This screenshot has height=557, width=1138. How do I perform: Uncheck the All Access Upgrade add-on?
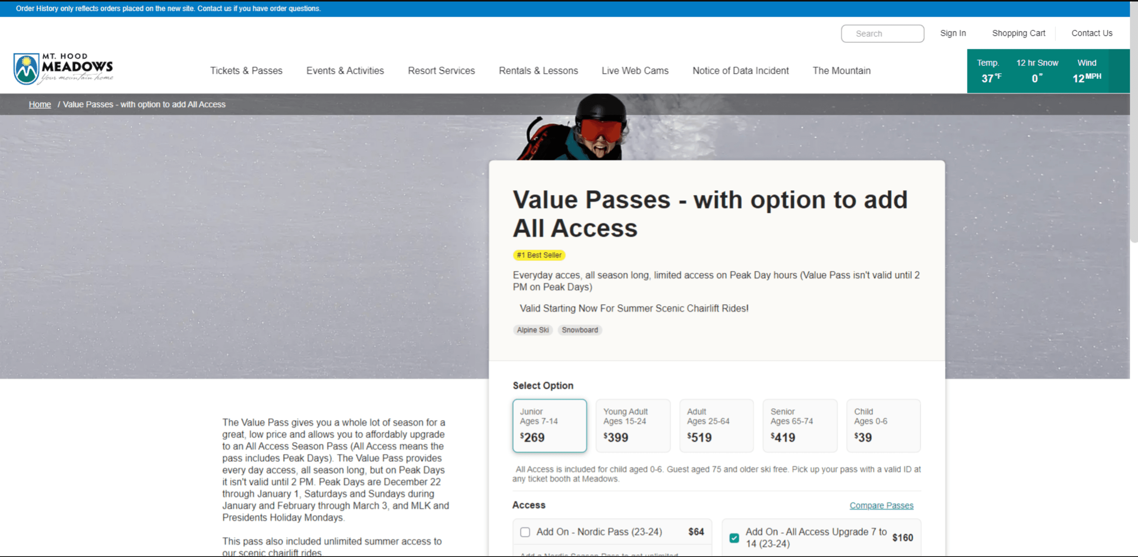click(734, 538)
